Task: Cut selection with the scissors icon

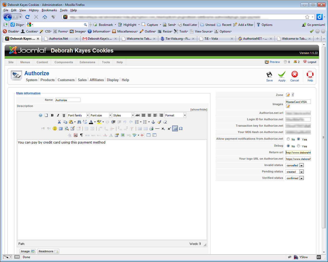Action: [59, 122]
